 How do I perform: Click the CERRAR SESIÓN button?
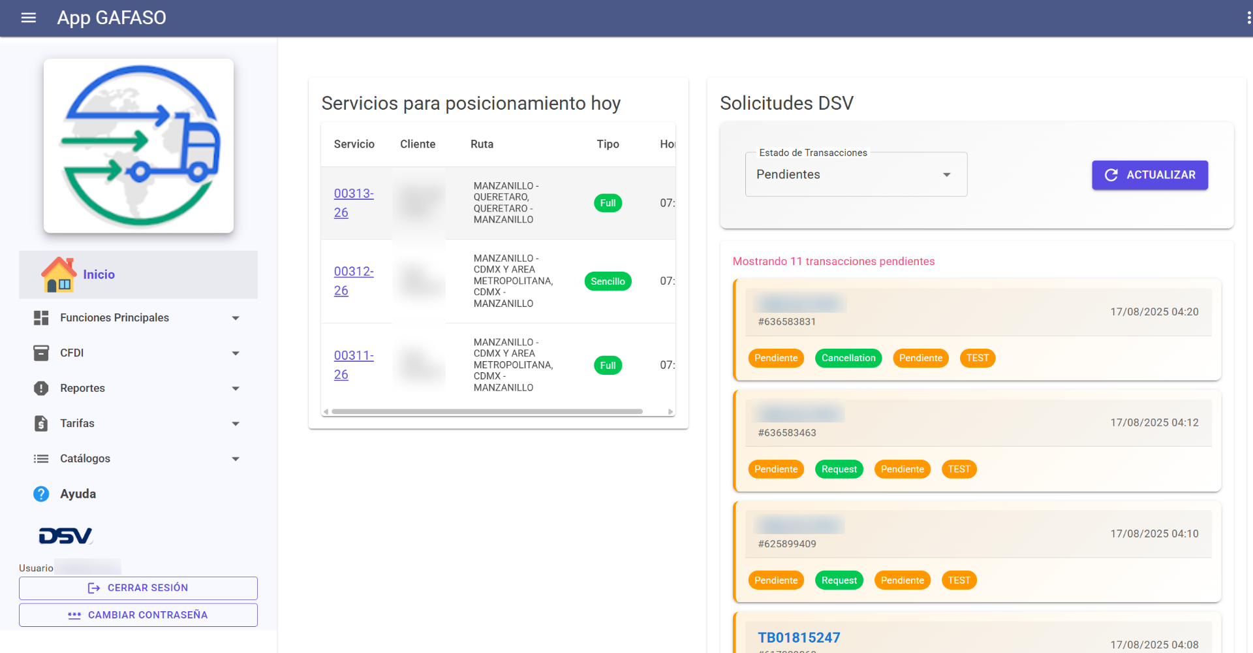click(138, 588)
